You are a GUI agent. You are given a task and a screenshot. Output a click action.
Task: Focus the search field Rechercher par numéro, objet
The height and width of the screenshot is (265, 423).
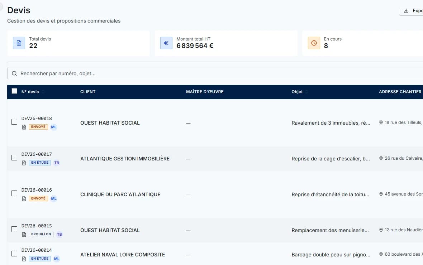click(215, 74)
